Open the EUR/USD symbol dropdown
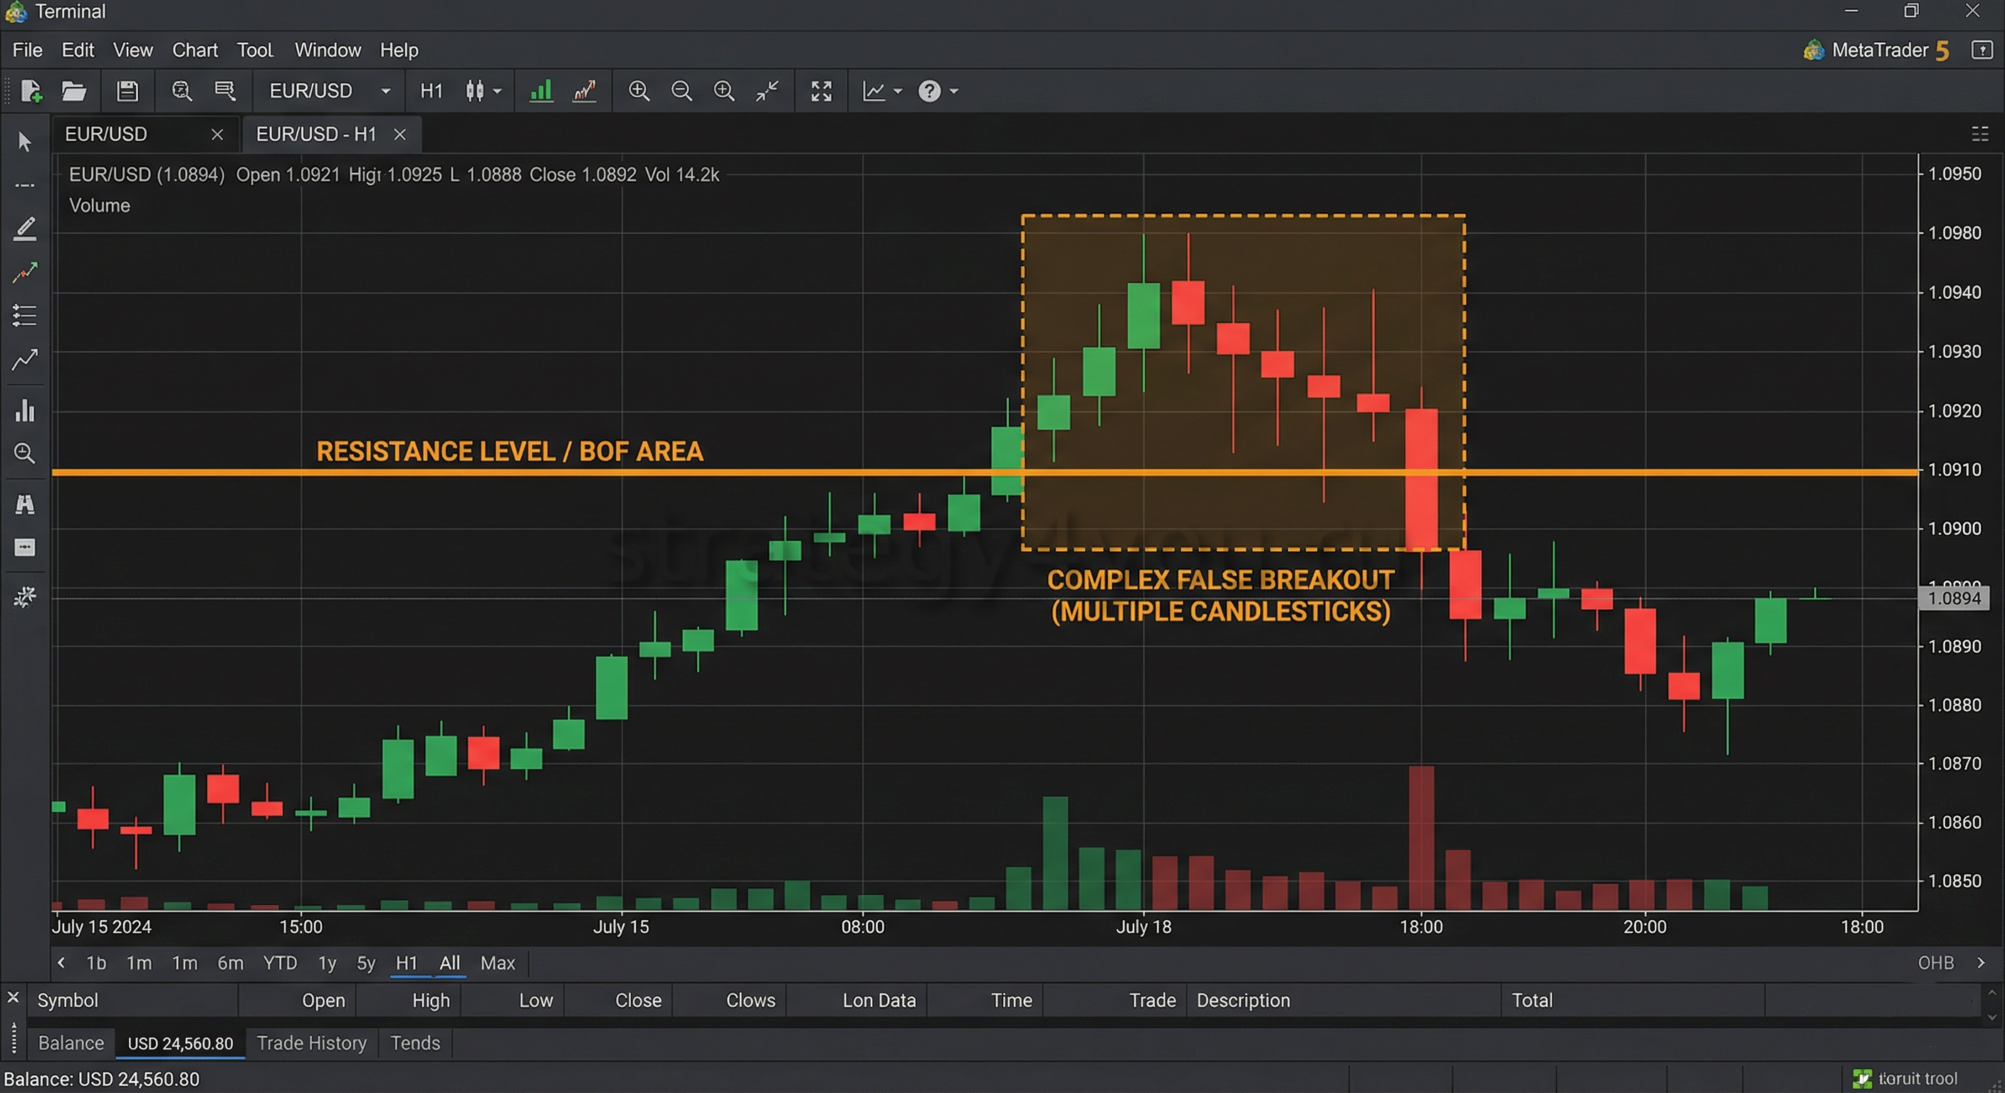Image resolution: width=2005 pixels, height=1093 pixels. click(384, 91)
